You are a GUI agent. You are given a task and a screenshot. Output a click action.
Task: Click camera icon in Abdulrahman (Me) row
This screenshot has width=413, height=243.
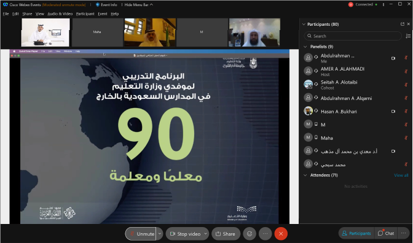(393, 58)
